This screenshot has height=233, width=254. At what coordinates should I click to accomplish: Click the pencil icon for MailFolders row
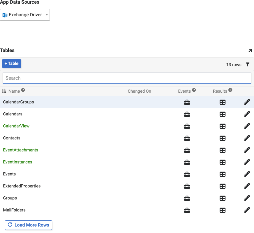pyautogui.click(x=247, y=210)
